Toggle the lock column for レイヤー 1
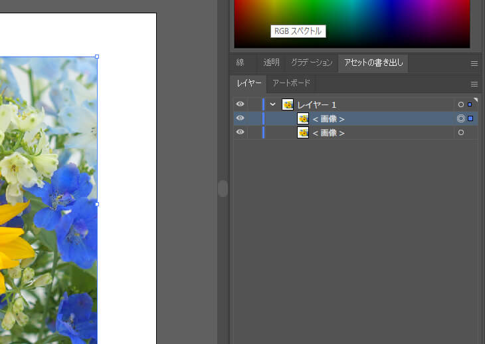The height and width of the screenshot is (344, 485). click(x=255, y=104)
